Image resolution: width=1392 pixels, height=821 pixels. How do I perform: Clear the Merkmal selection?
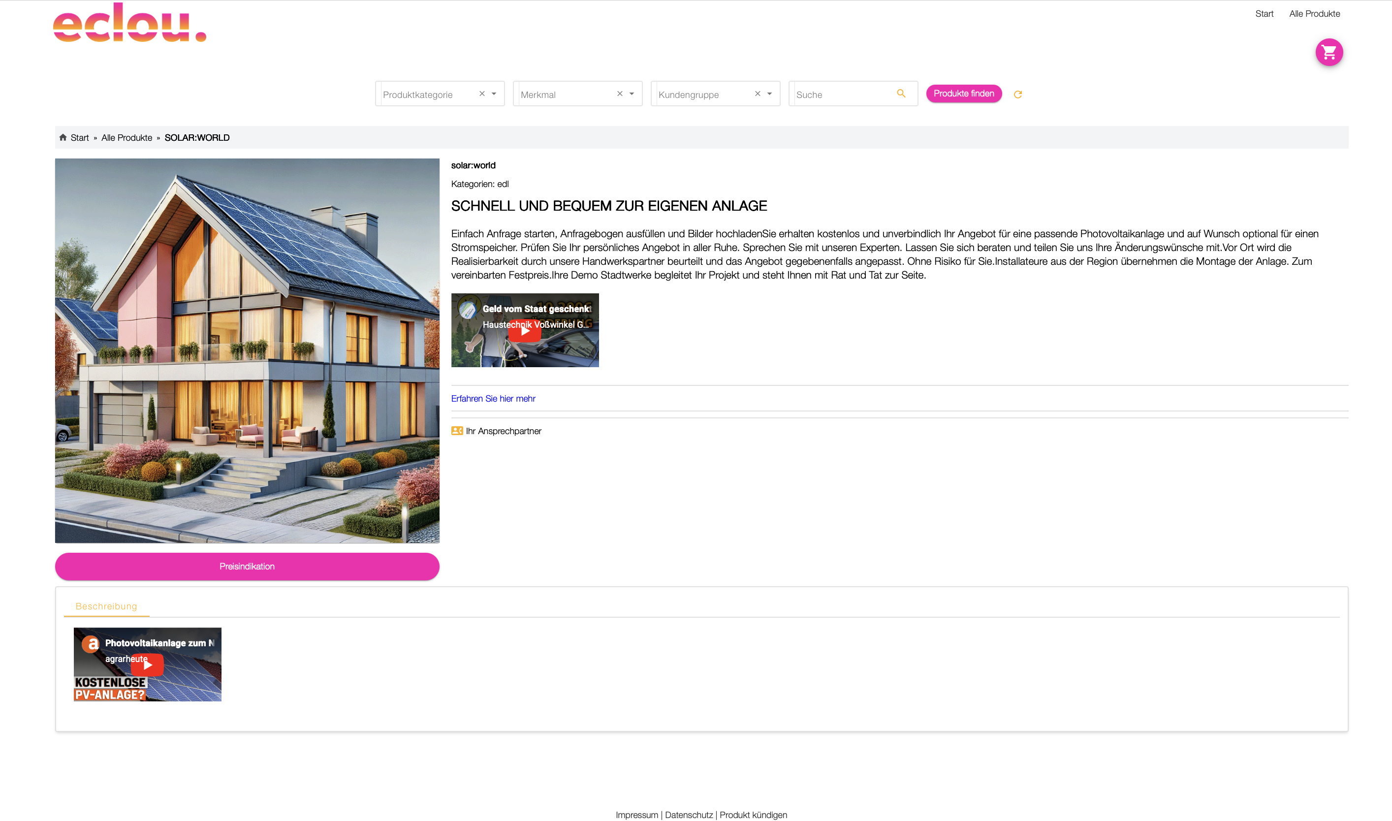619,94
